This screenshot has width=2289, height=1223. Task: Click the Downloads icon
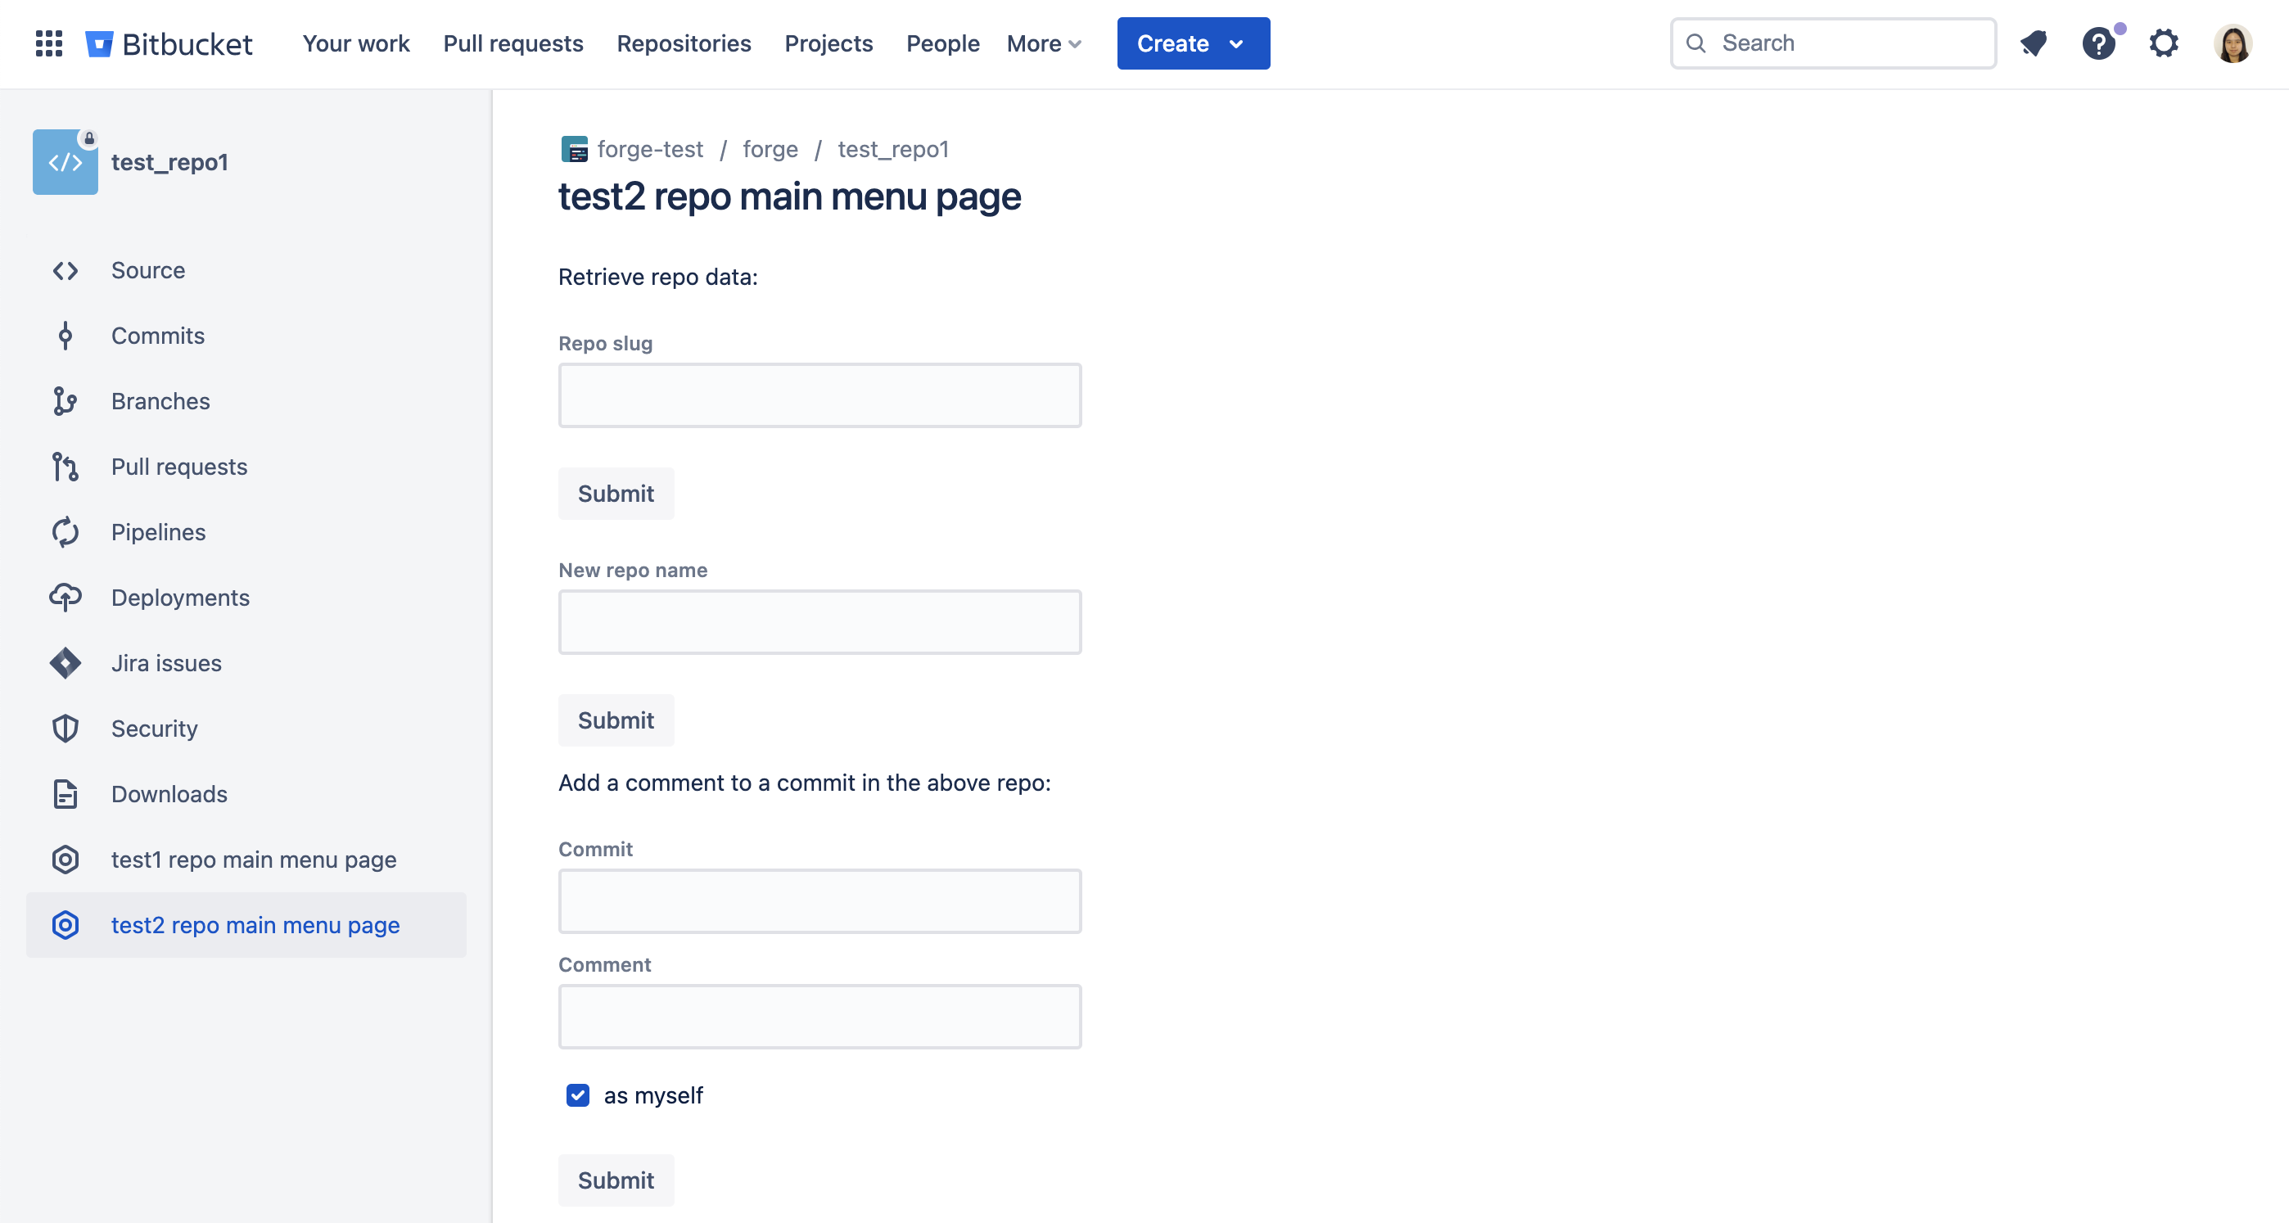click(x=65, y=794)
